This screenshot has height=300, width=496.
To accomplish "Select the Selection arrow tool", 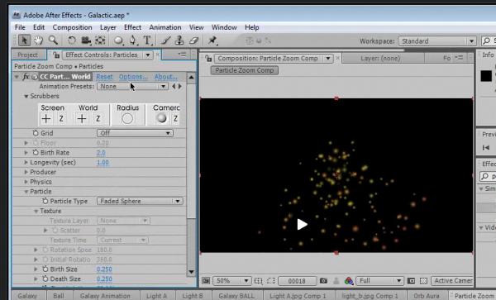I will (24, 40).
